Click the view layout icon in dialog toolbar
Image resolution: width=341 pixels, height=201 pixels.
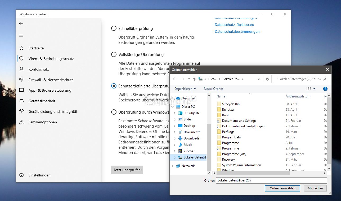309,89
